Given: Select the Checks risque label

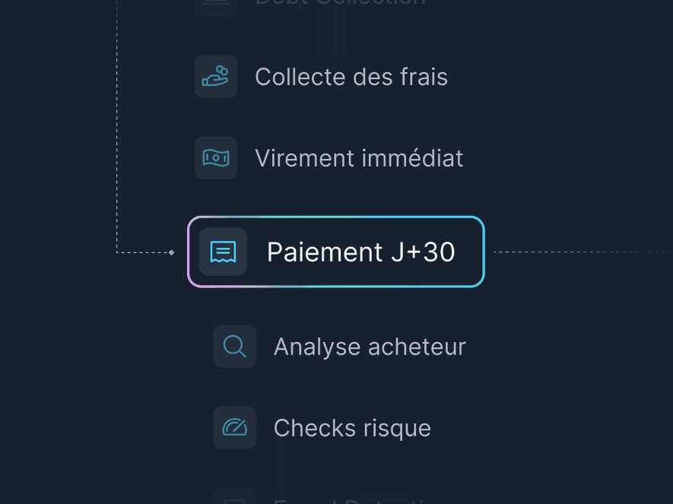Looking at the screenshot, I should (352, 428).
